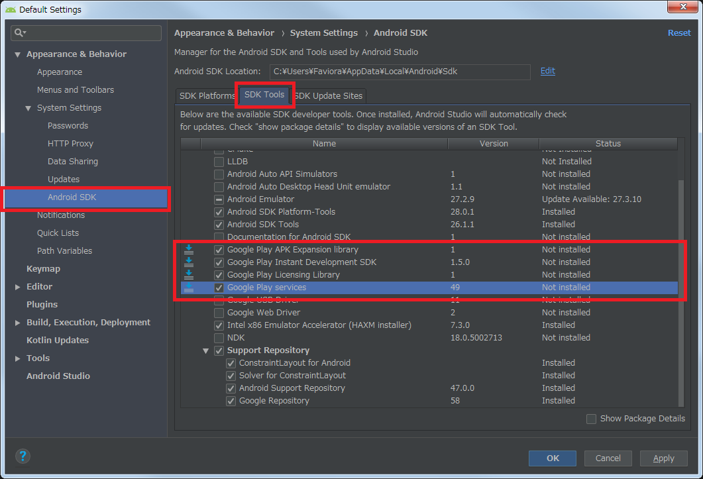Click Edit link for SDK location
The height and width of the screenshot is (479, 703).
547,71
